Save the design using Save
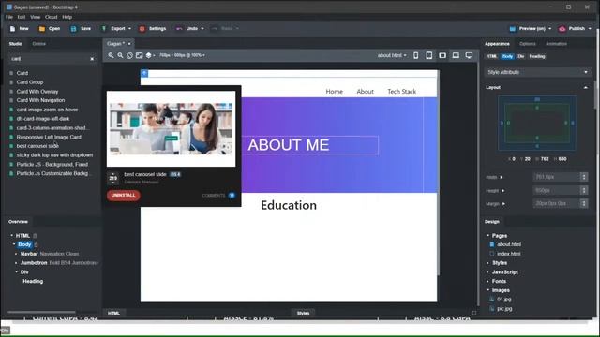 point(81,29)
